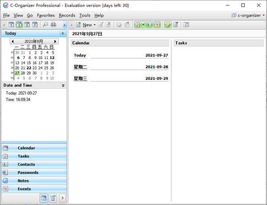The height and width of the screenshot is (205, 267).
Task: Click the edit record pencil icon
Action: pyautogui.click(x=101, y=25)
